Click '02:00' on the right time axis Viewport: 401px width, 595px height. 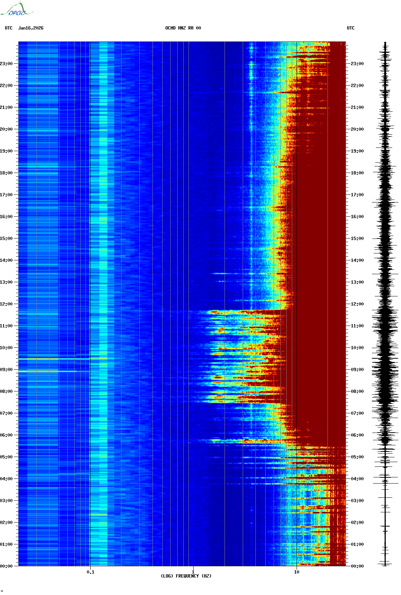(357, 523)
